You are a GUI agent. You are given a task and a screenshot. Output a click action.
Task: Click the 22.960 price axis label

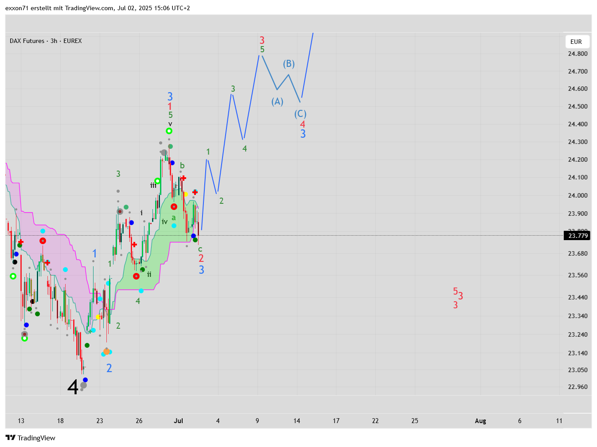click(x=578, y=387)
